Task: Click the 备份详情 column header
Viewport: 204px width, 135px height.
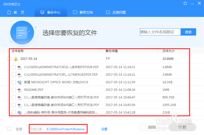Action: click(x=112, y=51)
